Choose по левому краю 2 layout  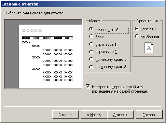pyautogui.click(x=91, y=67)
